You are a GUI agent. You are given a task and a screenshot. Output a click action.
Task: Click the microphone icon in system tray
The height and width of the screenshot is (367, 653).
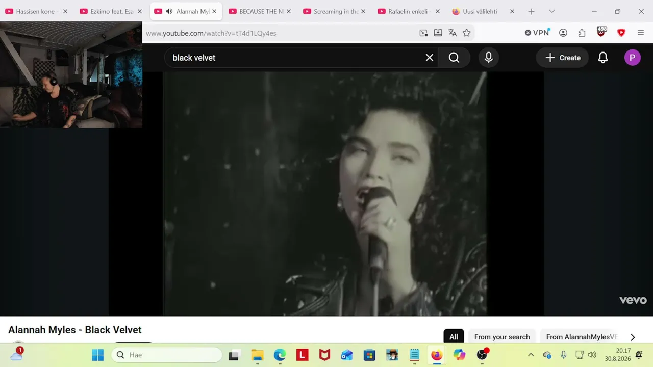coord(563,355)
